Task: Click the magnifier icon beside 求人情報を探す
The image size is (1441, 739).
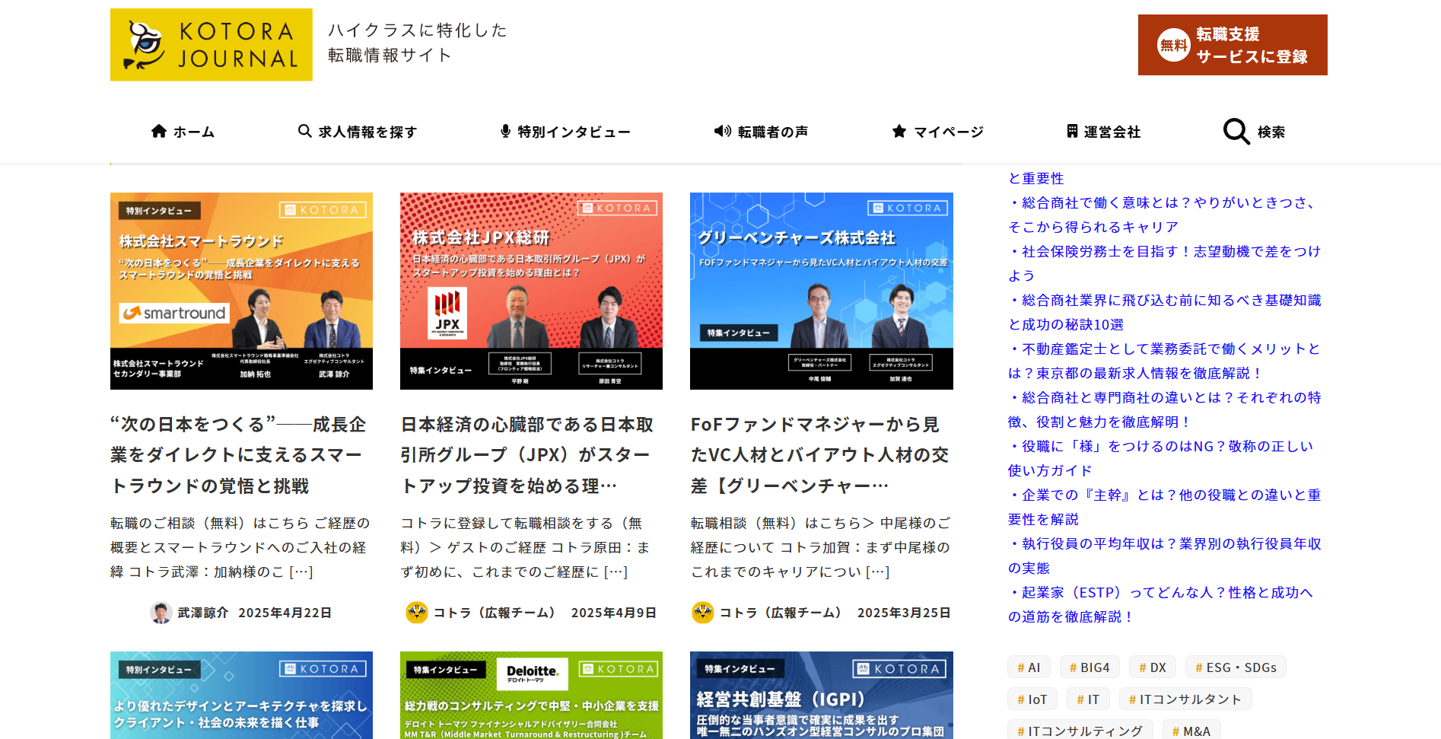Action: point(304,131)
